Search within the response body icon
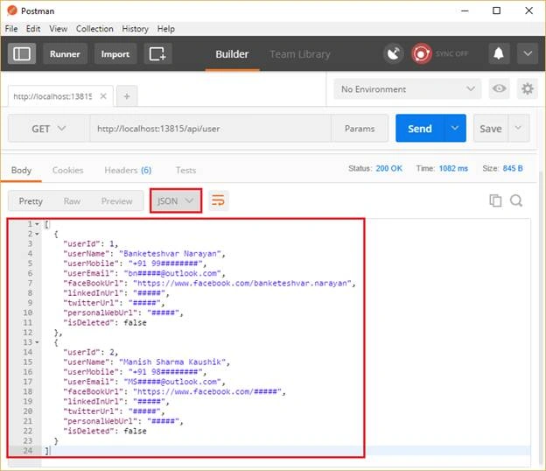The image size is (546, 471). point(516,200)
